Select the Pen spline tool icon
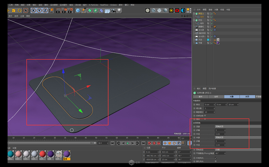This screenshot has height=167, width=269. point(84,10)
